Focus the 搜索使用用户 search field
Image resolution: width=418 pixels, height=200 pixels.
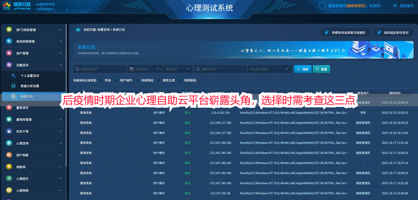[99, 69]
